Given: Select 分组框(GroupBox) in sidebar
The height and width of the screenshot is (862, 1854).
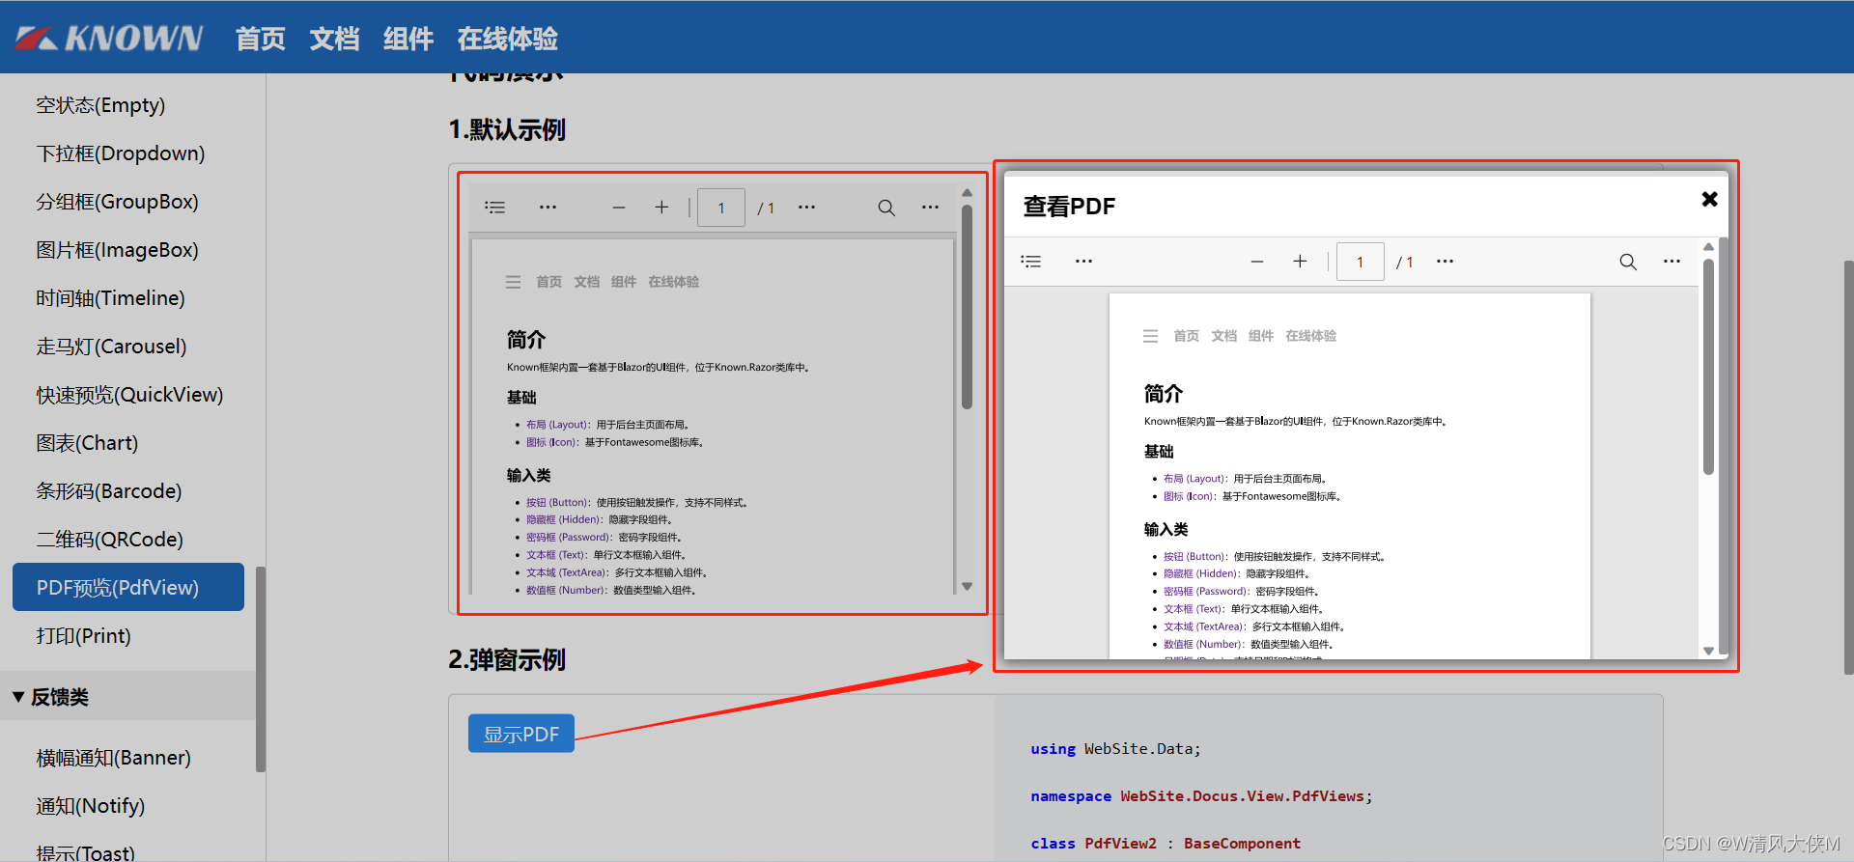Looking at the screenshot, I should pos(117,202).
